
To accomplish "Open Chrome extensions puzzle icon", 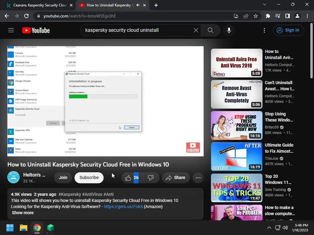I will 268,16.
